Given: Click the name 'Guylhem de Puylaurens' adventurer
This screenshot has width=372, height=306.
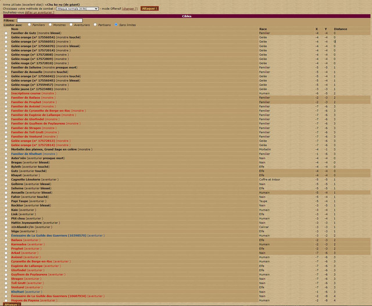Looking at the screenshot, I should point(29,275).
